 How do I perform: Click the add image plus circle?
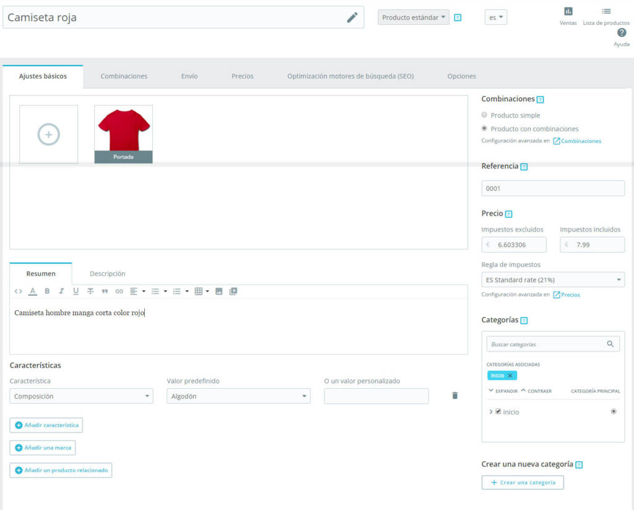(48, 134)
